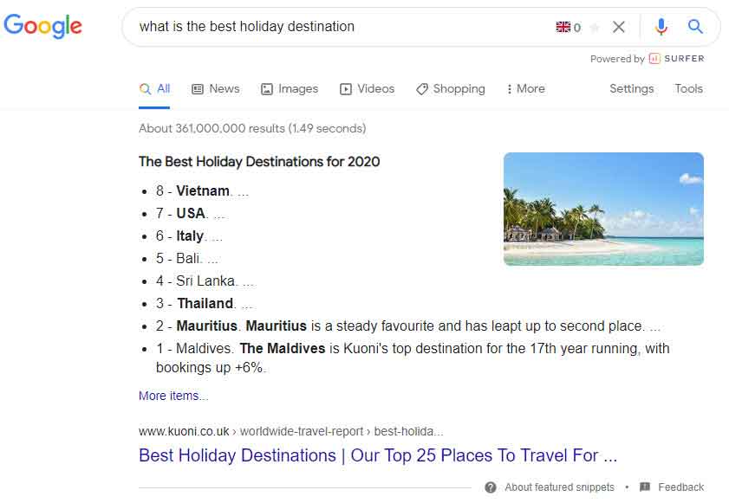This screenshot has height=503, width=729.
Task: Click the Feedback flag icon
Action: pos(644,487)
